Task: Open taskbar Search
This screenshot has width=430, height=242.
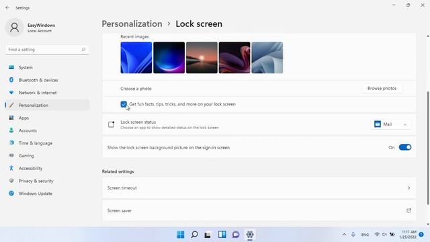Action: point(194,235)
